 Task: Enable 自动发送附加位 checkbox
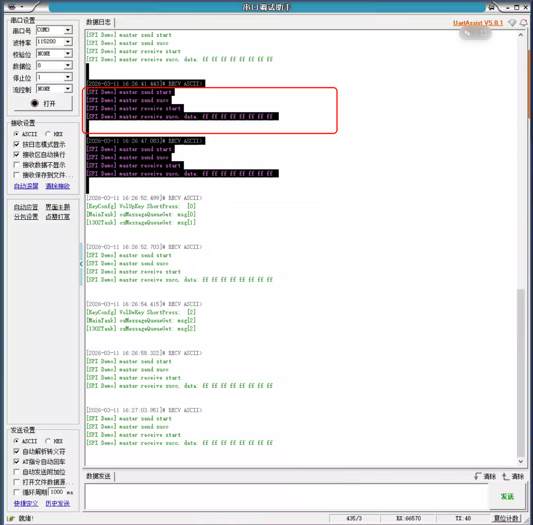(x=16, y=472)
